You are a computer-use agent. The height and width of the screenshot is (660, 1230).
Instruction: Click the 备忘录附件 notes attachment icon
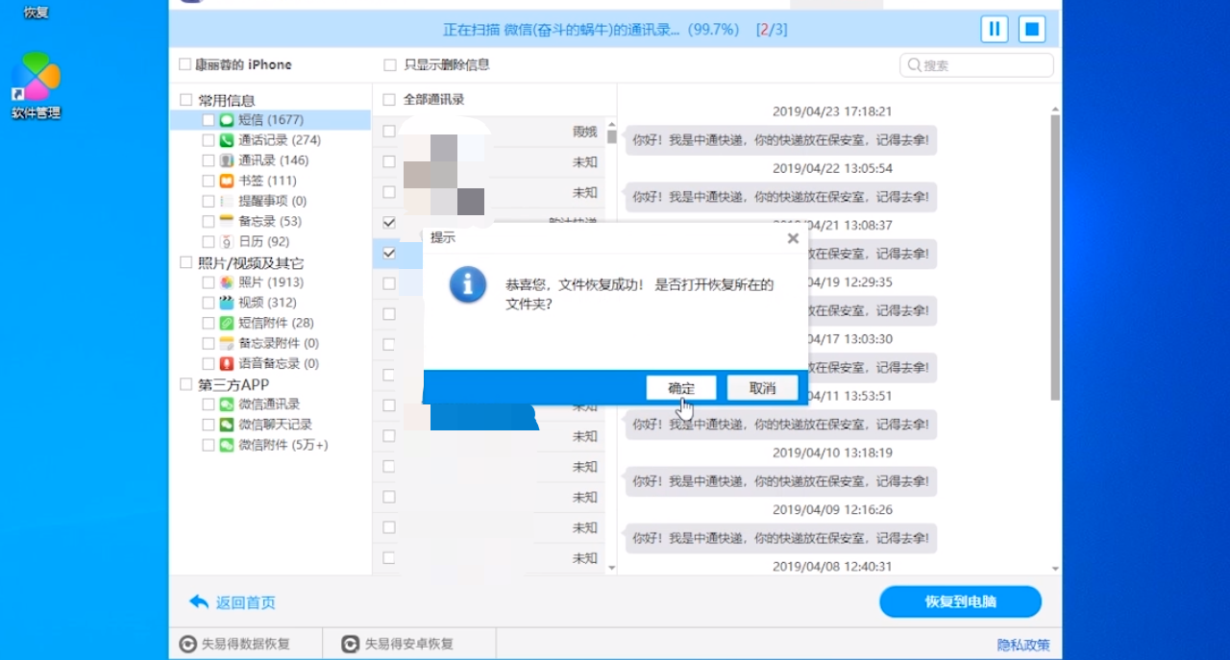tap(227, 343)
